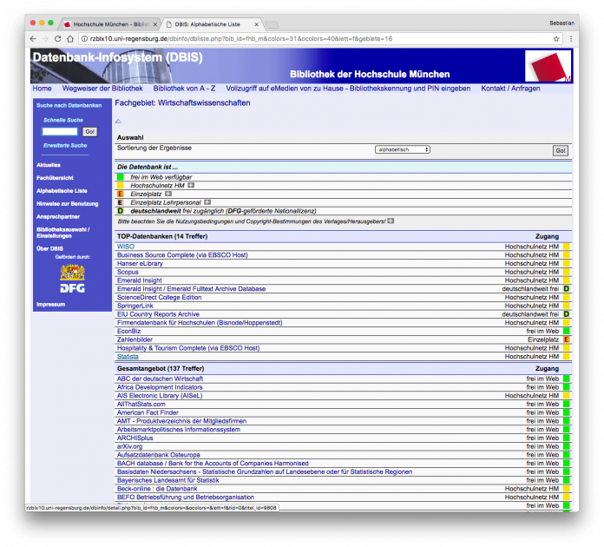Image resolution: width=604 pixels, height=547 pixels.
Task: Click the green swatch beside EconBiz
Action: [567, 331]
